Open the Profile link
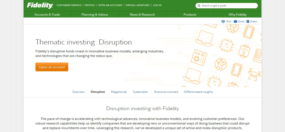285x132 pixels. click(x=89, y=5)
